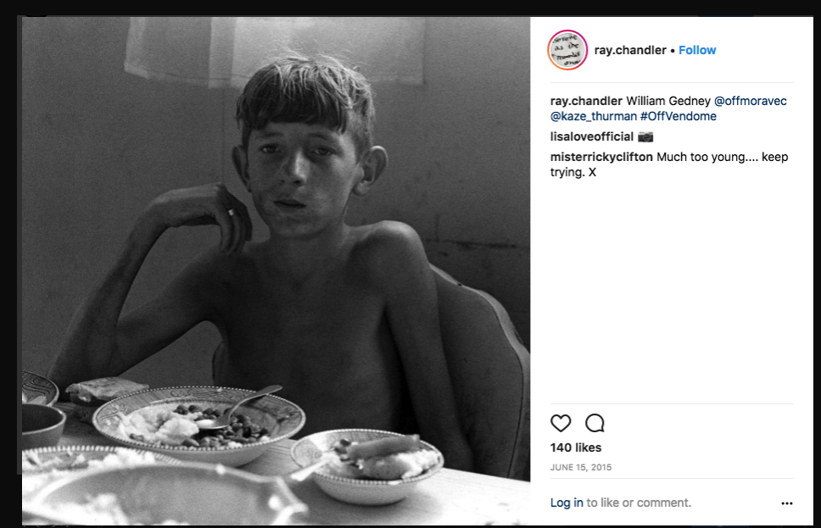Browse the #OffVendome hashtag

(678, 116)
